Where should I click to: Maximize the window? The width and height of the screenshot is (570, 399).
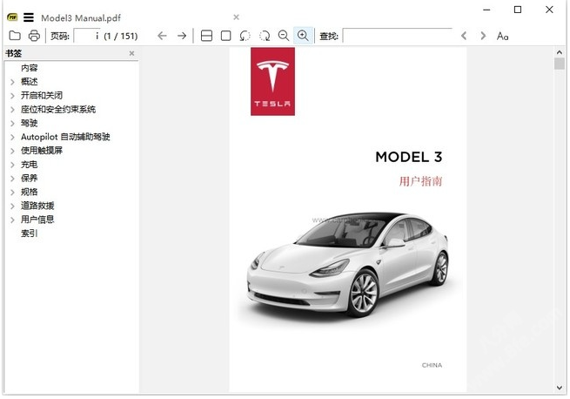[518, 10]
